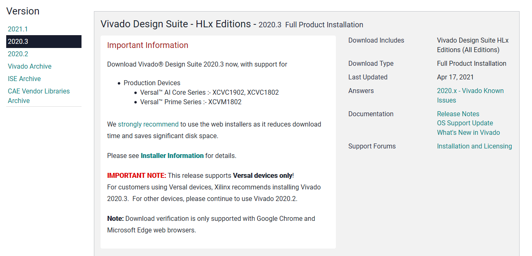Viewport: 532px width, 256px height.
Task: Click the 'IMPORTANT NOTE:' red text
Action: pos(137,175)
